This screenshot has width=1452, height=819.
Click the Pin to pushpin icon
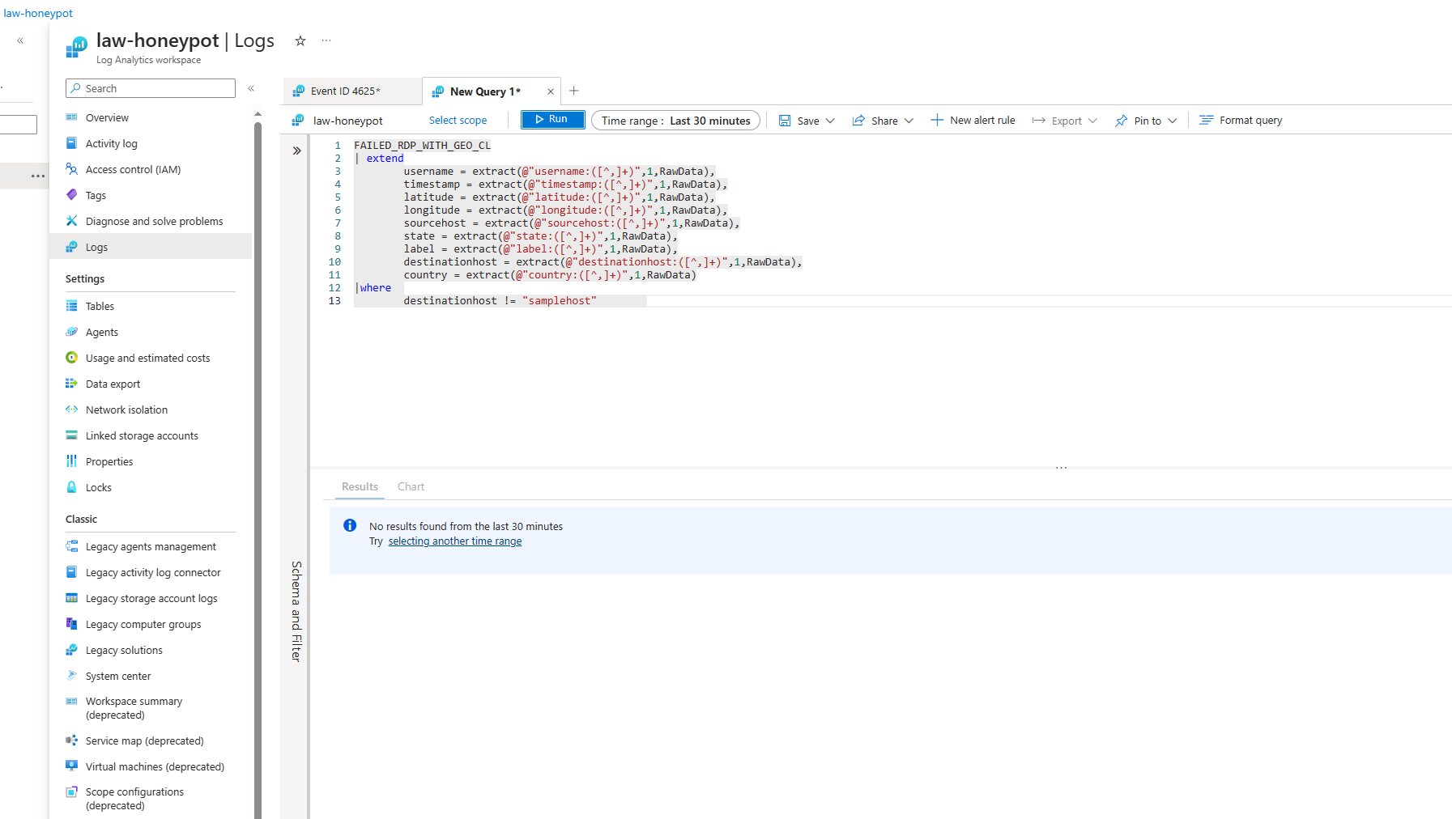click(x=1121, y=121)
